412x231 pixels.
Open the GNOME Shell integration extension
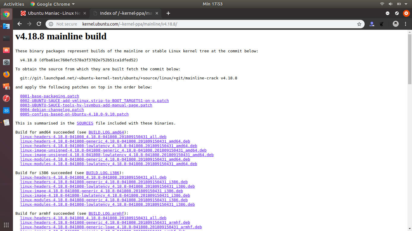click(381, 24)
